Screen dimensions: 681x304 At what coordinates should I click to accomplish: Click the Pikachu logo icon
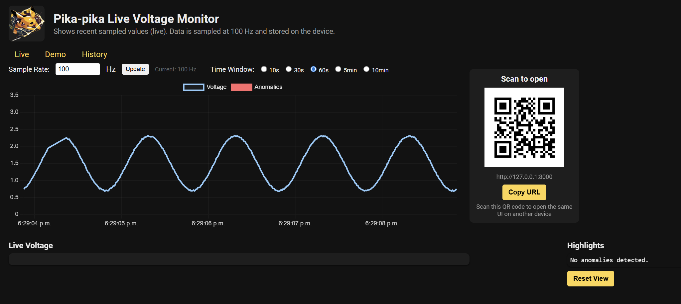(x=27, y=24)
